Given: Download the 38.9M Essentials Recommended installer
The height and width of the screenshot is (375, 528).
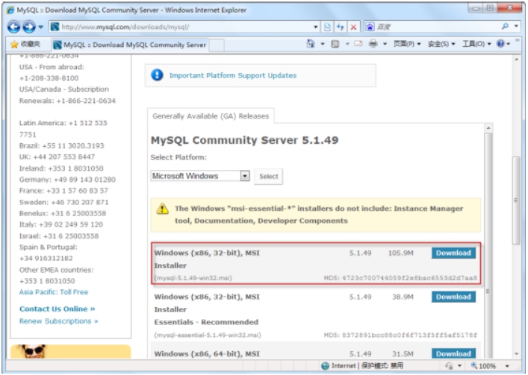Looking at the screenshot, I should coord(453,297).
